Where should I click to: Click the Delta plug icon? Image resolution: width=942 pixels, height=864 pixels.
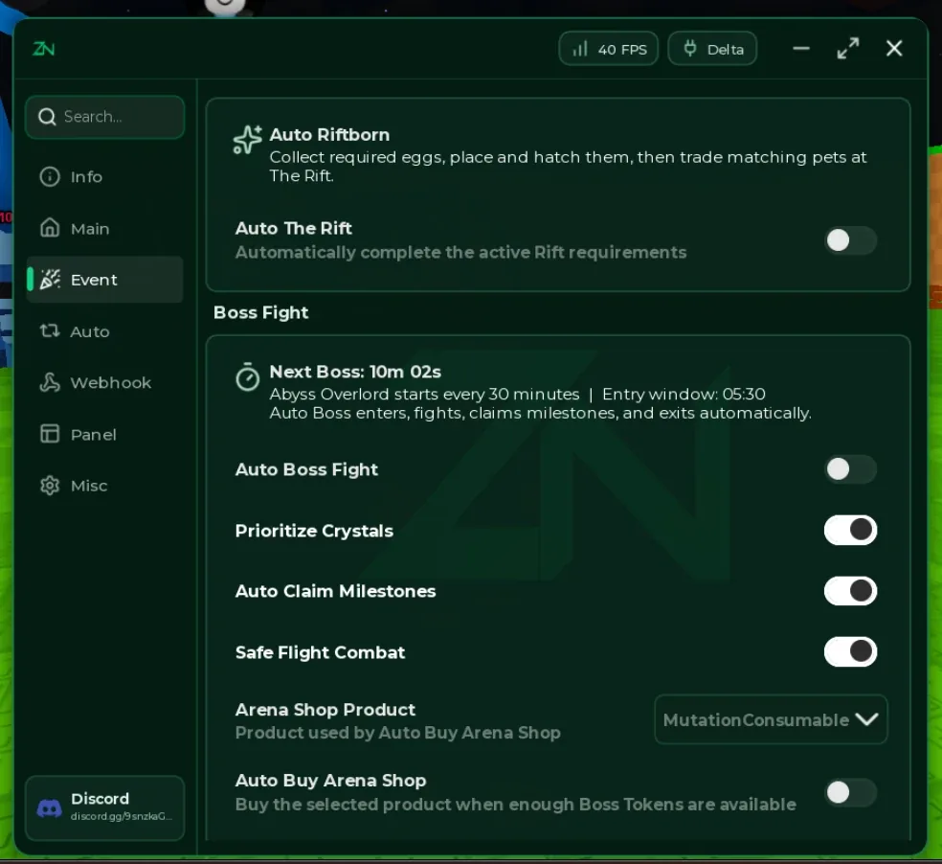click(x=690, y=49)
